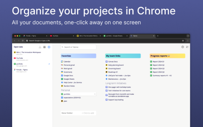Click the browser forward arrow
The height and width of the screenshot is (127, 203).
coord(19,41)
